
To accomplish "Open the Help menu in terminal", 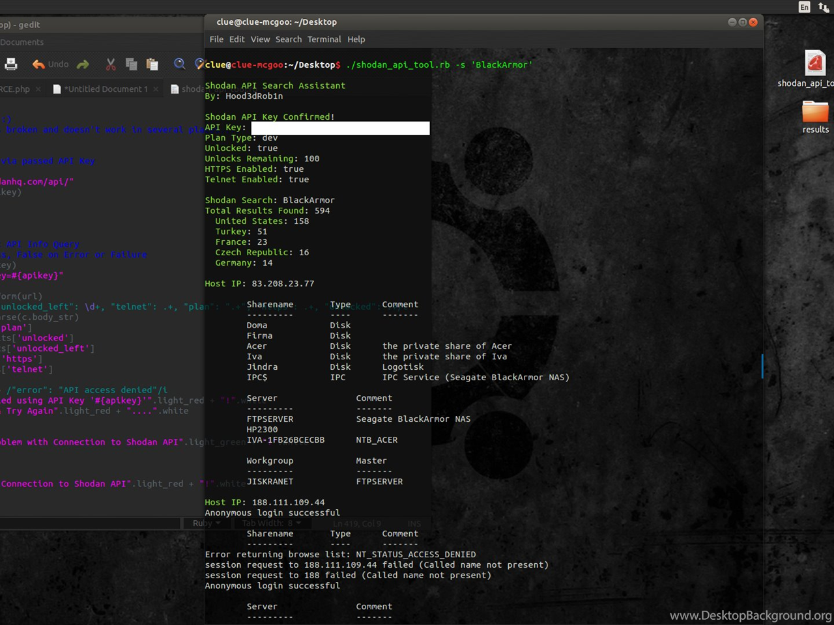I will [356, 39].
